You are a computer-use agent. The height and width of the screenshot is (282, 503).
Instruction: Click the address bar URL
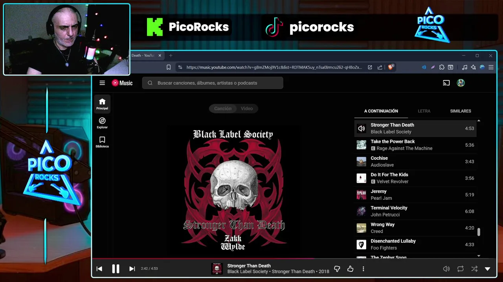pos(274,67)
